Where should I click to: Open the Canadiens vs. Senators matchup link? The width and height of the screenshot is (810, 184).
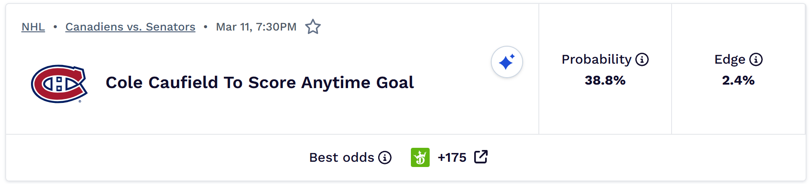130,27
